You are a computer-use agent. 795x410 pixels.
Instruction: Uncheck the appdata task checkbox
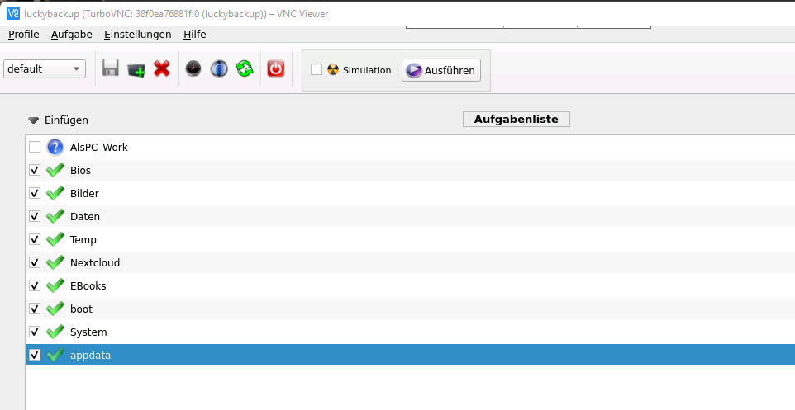point(35,355)
